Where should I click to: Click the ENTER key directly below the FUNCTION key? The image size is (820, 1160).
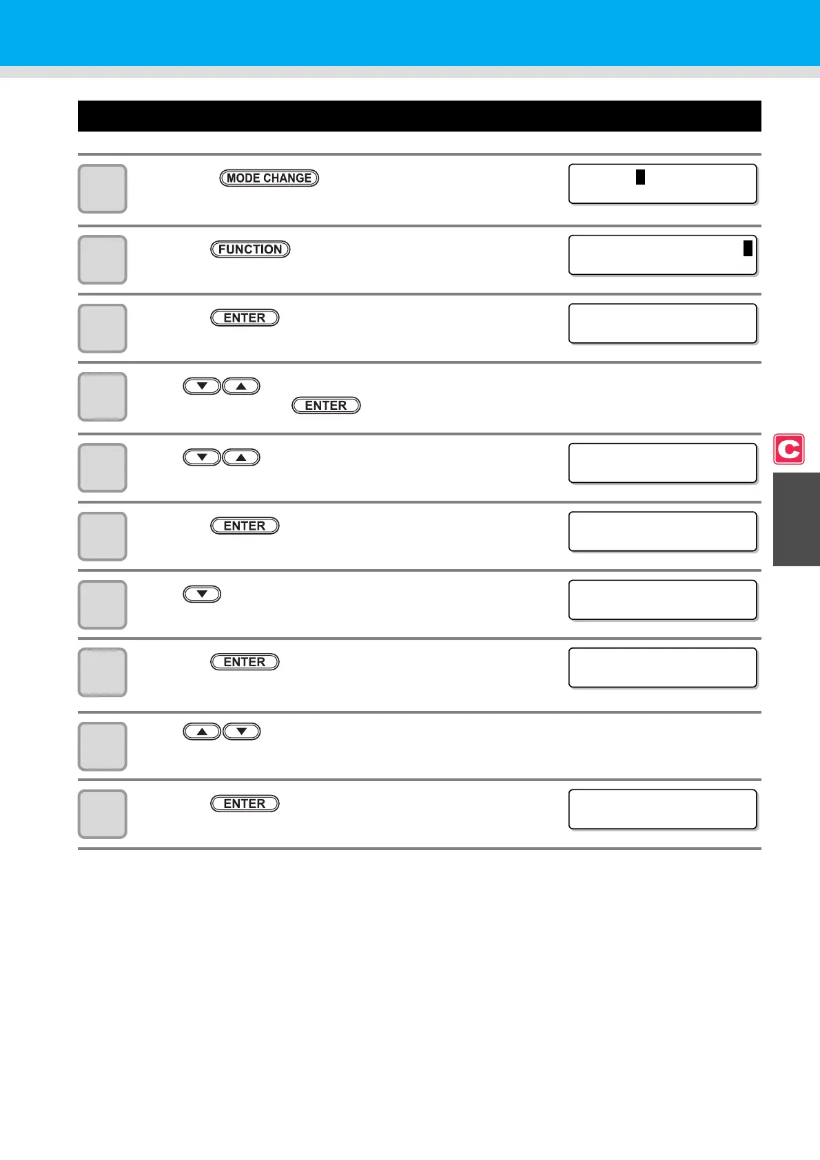(245, 318)
